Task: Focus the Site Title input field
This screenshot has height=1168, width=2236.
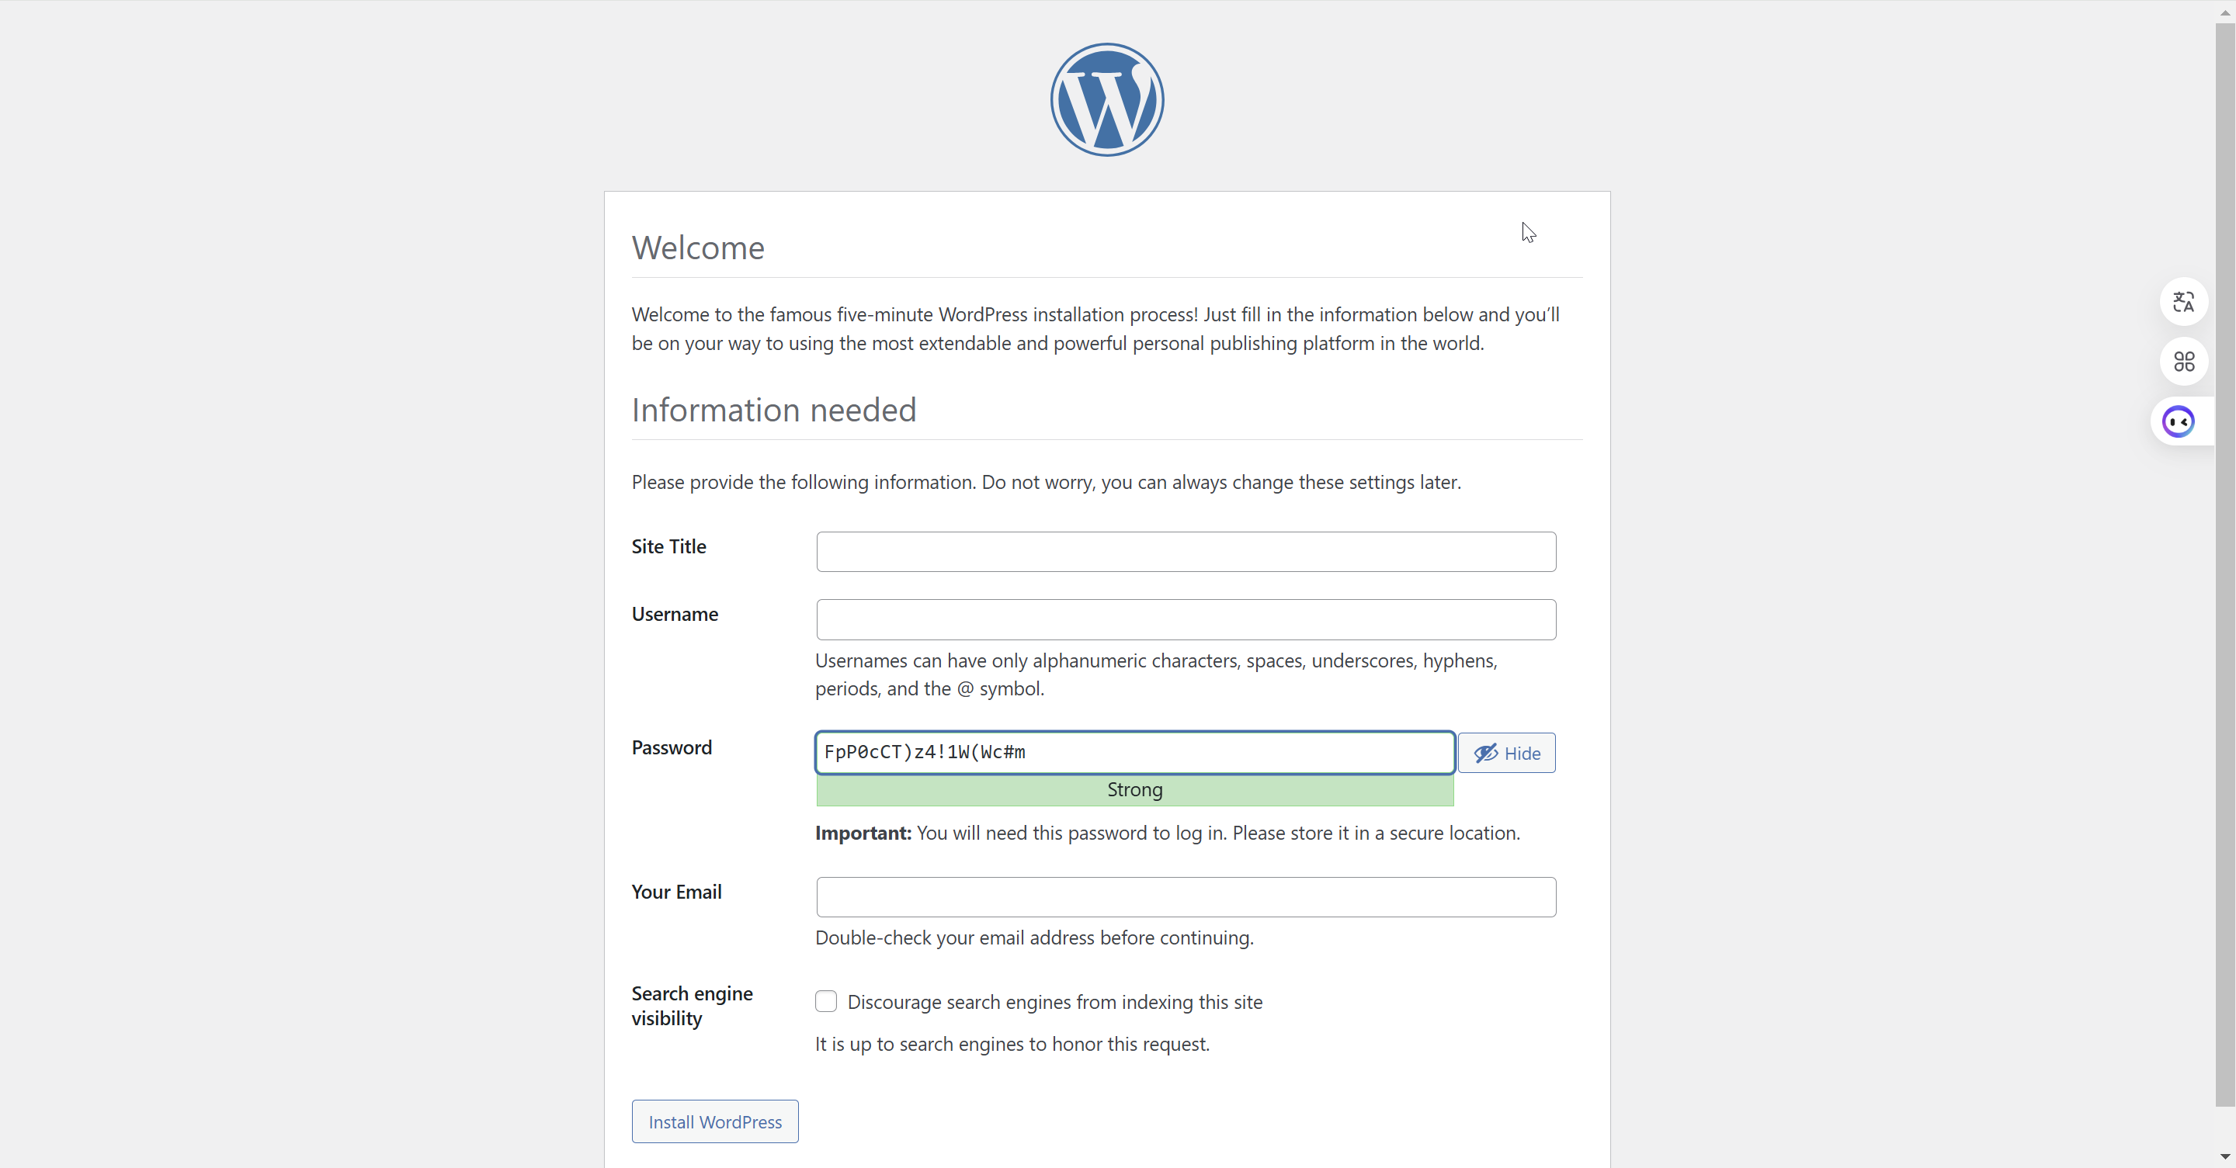Action: point(1186,551)
